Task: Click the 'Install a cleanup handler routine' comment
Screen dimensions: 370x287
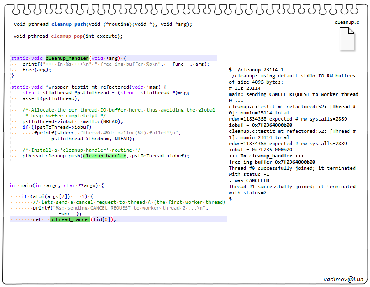Action: click(81, 150)
